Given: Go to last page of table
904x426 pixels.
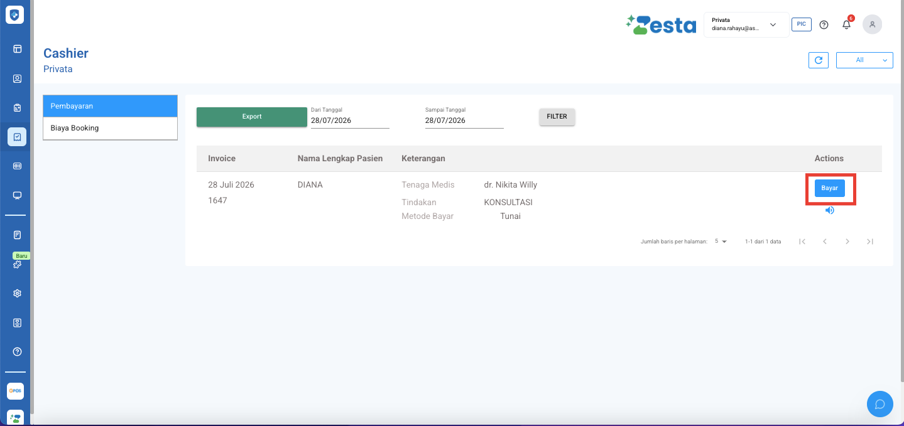Looking at the screenshot, I should point(870,242).
